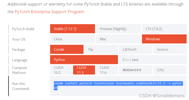189x100 pixels.
Task: Choose the Source package option
Action: point(170,49)
